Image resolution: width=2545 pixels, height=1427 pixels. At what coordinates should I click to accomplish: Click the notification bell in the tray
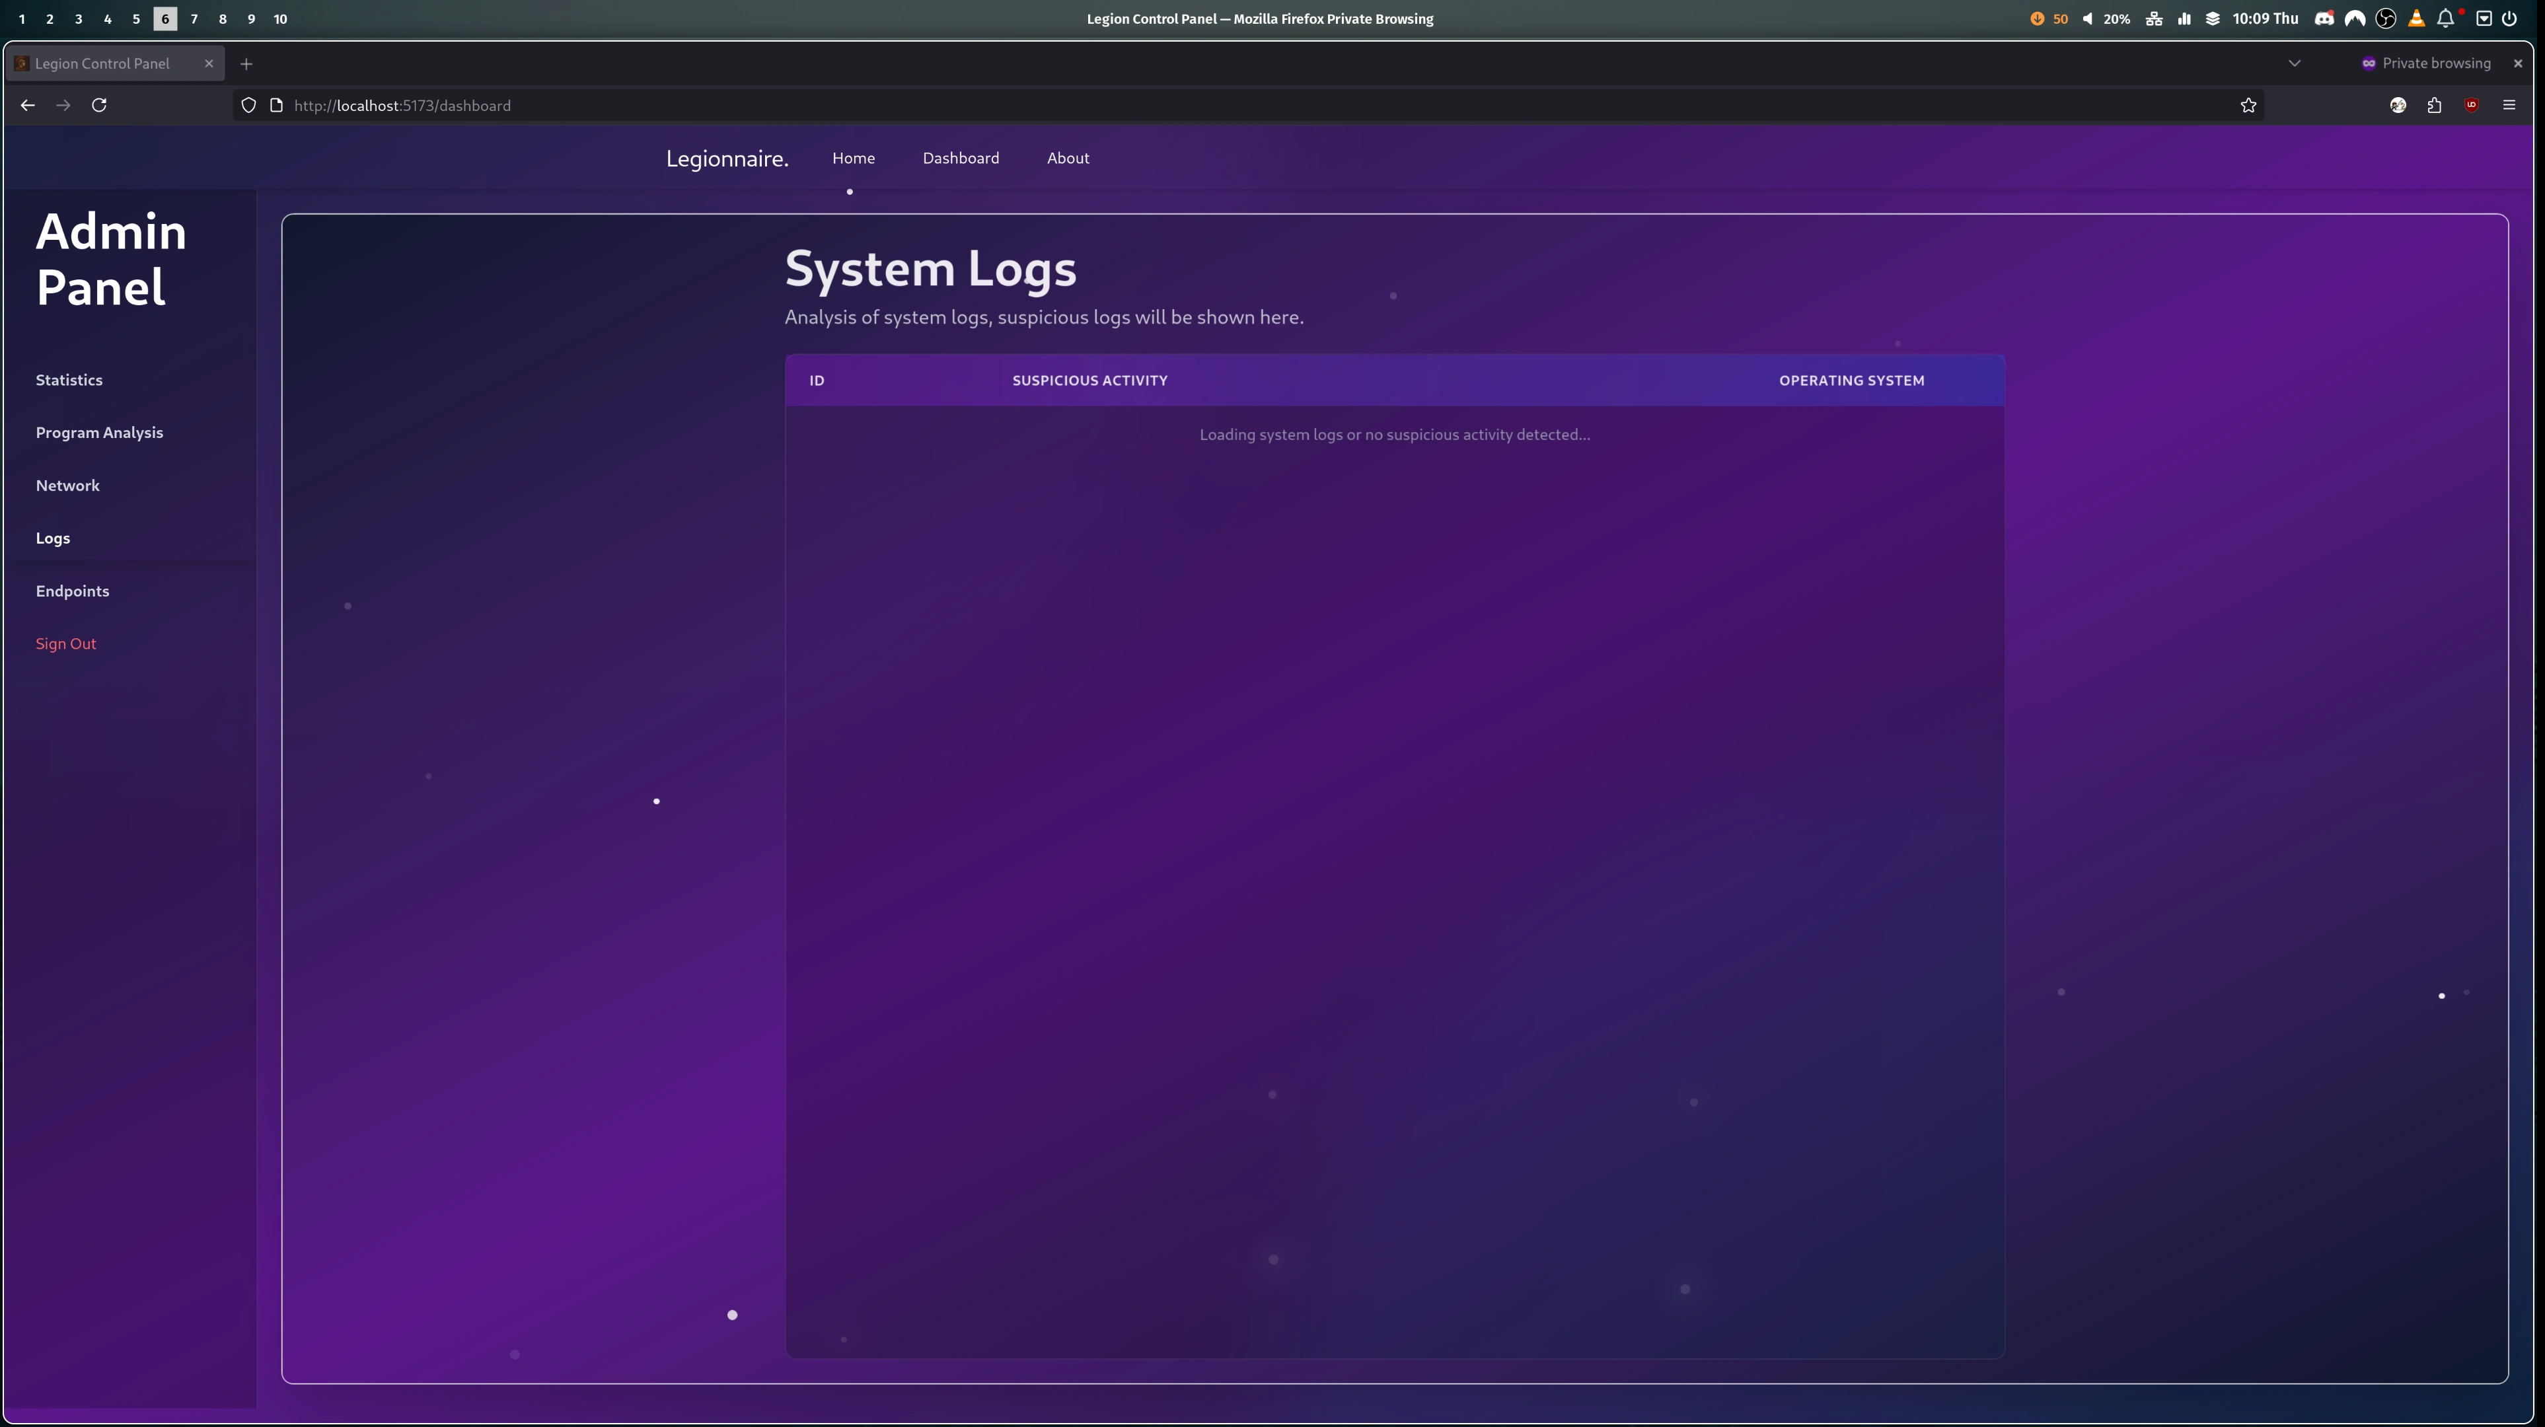(2446, 18)
